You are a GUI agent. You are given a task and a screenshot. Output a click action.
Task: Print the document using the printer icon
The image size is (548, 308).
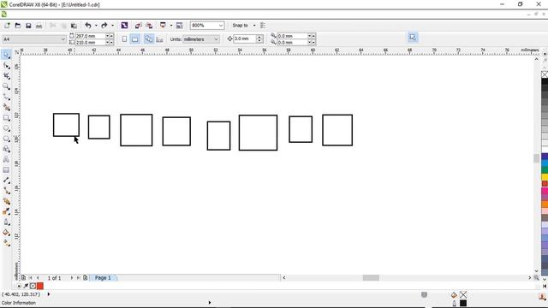[39, 26]
